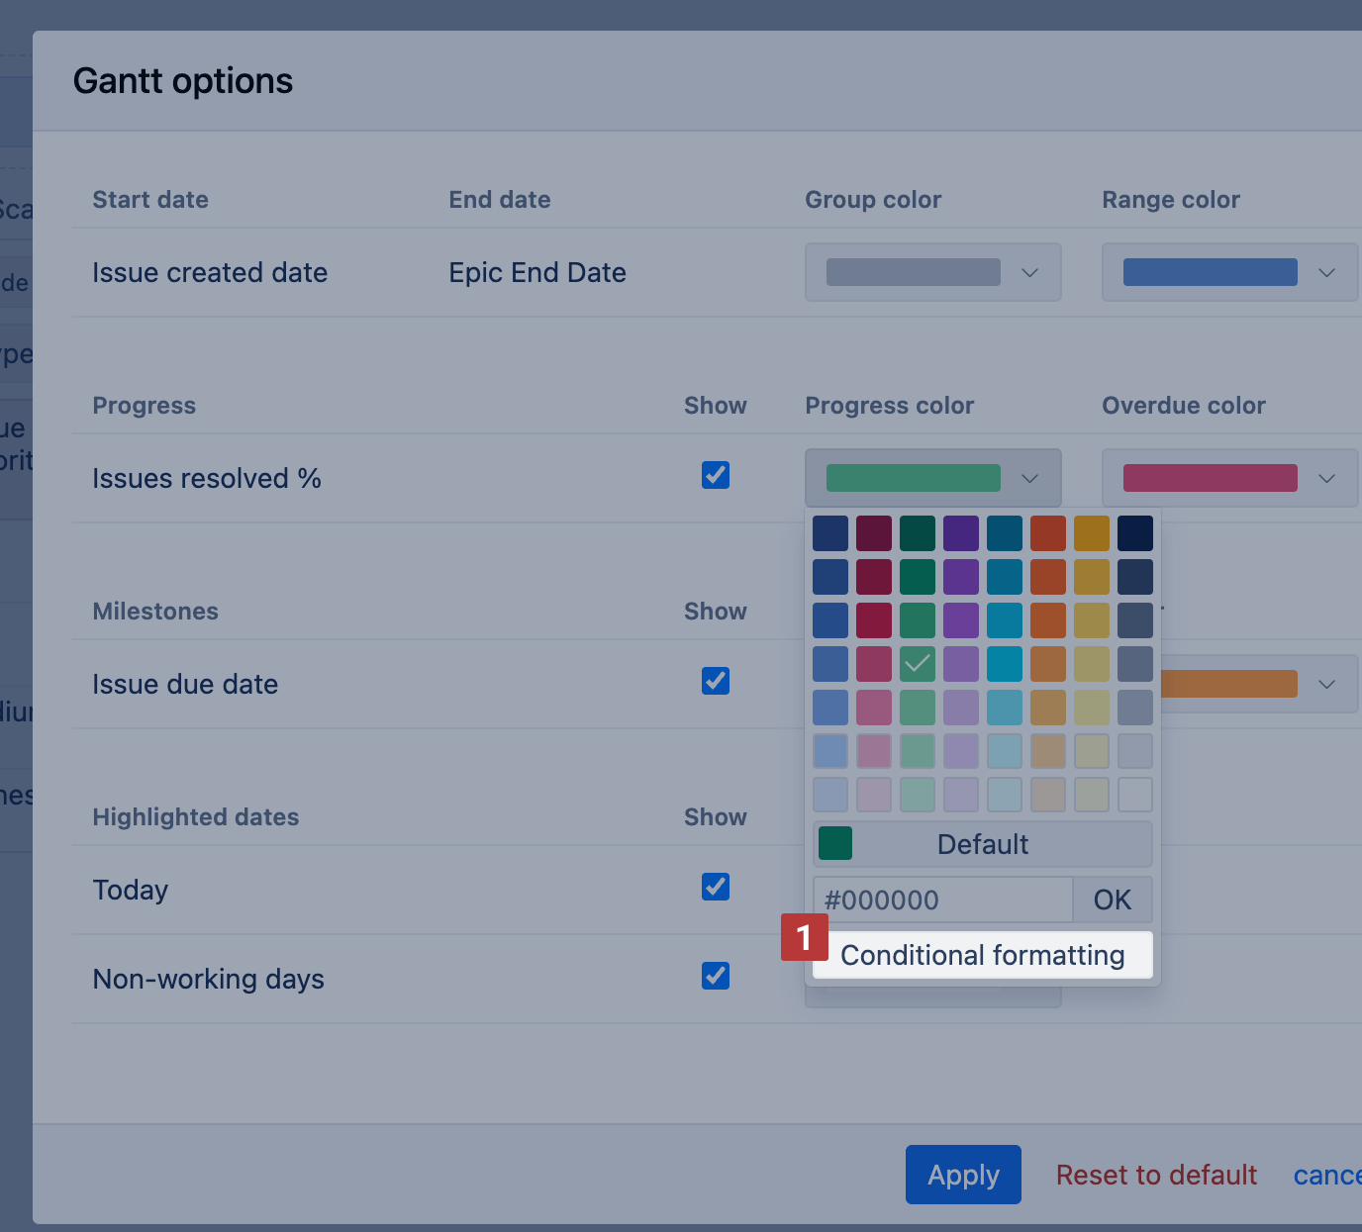Select the darkest navy swatch in top-right corner
Image resolution: width=1362 pixels, height=1232 pixels.
[1135, 533]
